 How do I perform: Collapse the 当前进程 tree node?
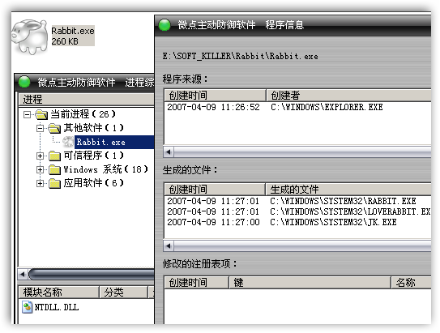(x=27, y=114)
